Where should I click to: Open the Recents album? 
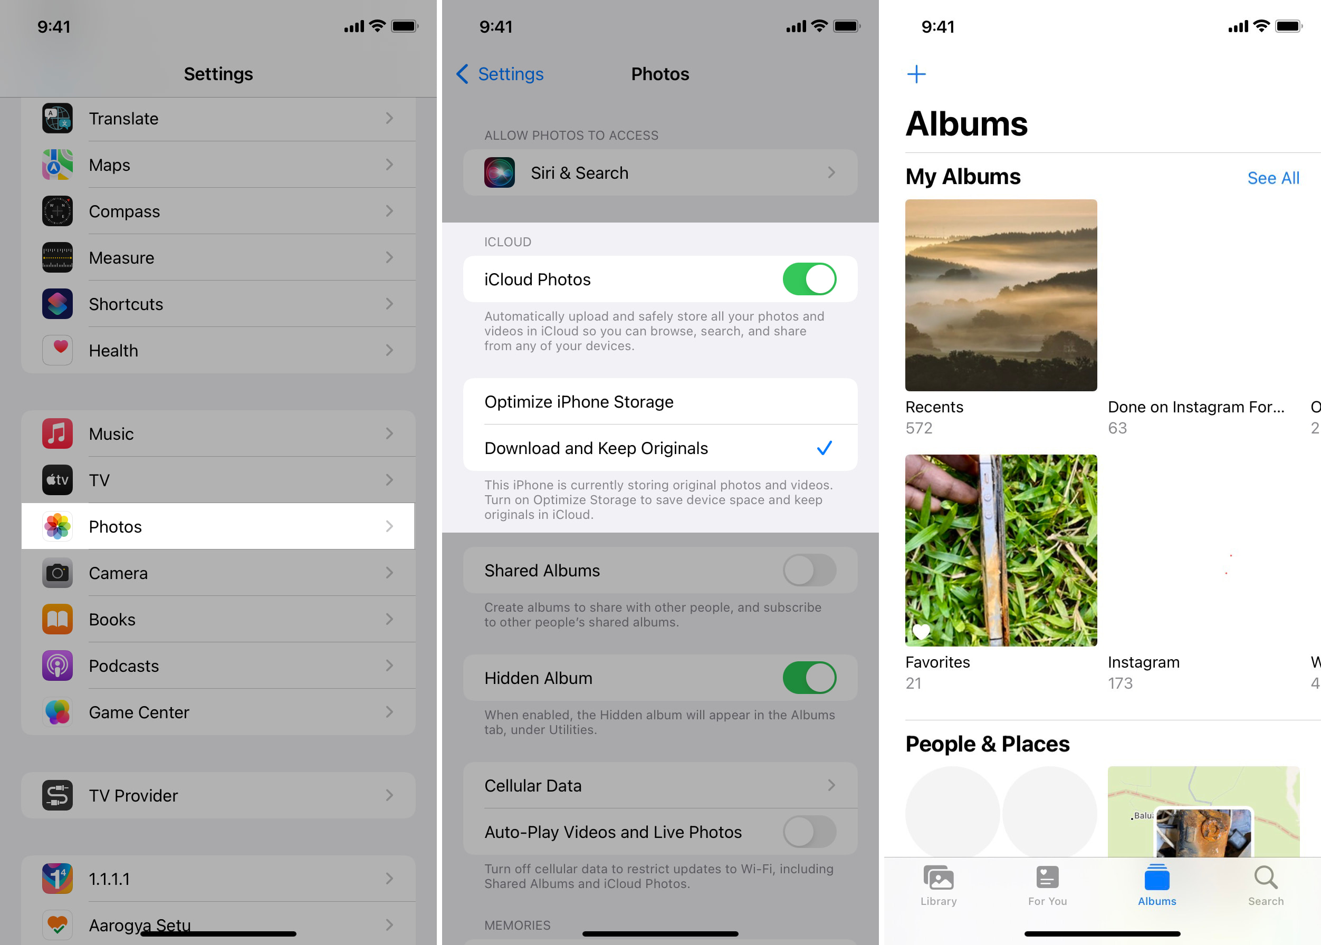tap(1001, 295)
